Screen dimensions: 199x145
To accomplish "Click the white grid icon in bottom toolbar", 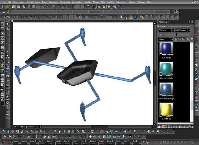I will pyautogui.click(x=74, y=131).
